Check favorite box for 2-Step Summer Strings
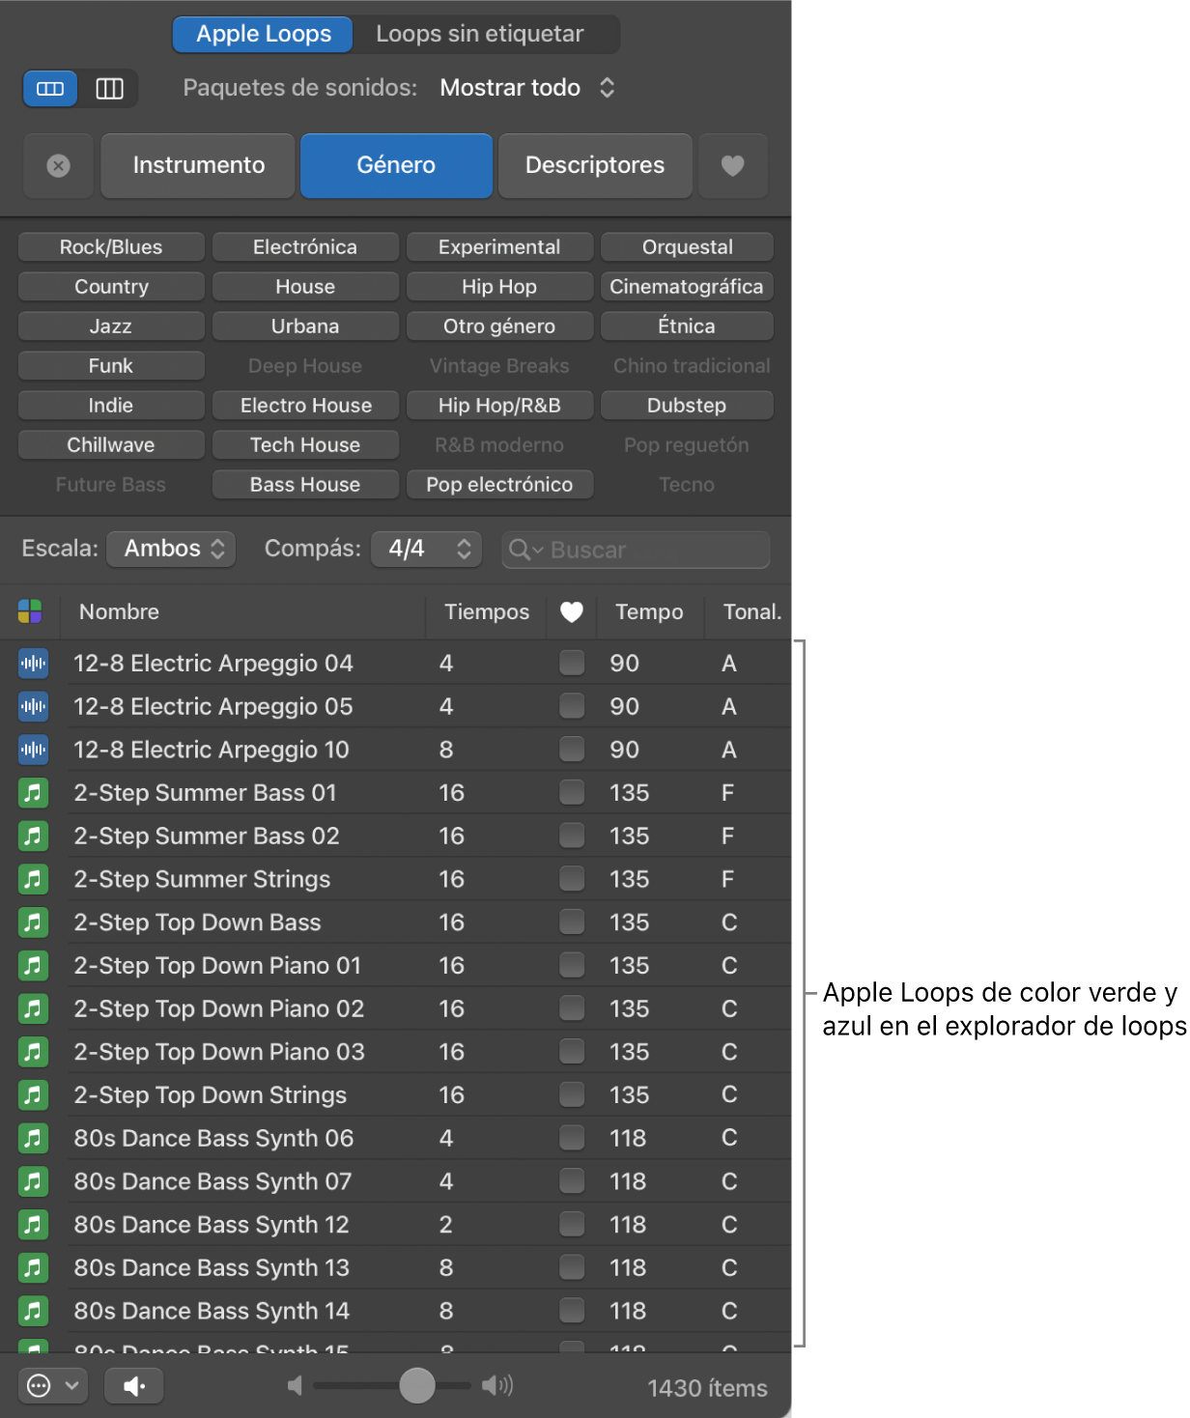Image resolution: width=1190 pixels, height=1418 pixels. 572,879
